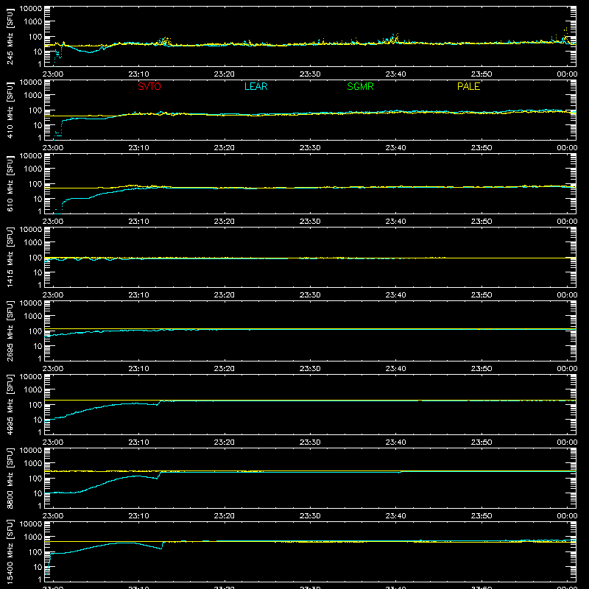This screenshot has height=589, width=589.
Task: Select the 610 MHz [SFU] axis title
Action: click(x=10, y=183)
